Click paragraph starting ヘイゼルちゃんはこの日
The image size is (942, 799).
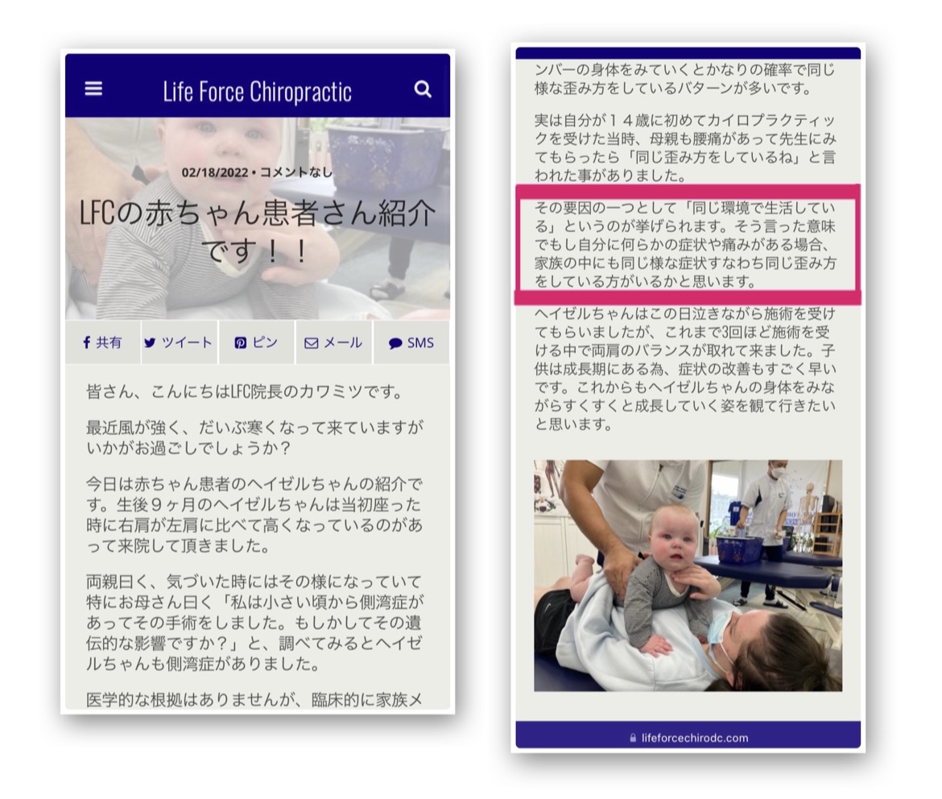[x=685, y=369]
